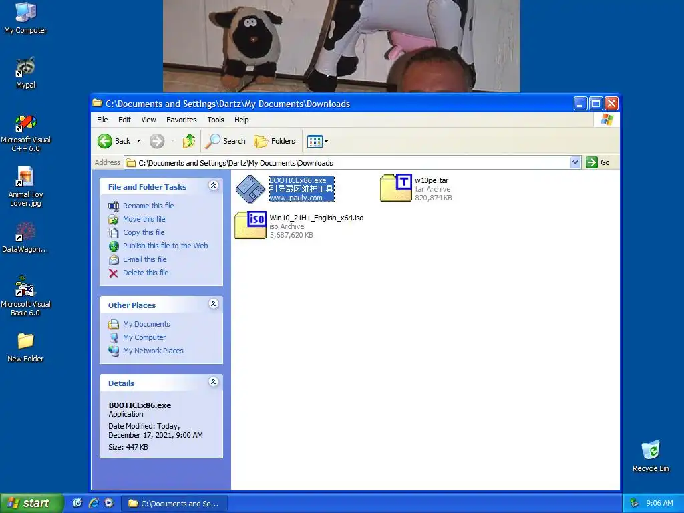Image resolution: width=684 pixels, height=513 pixels.
Task: Select BOOTICEx86.exe file icon
Action: tap(250, 189)
